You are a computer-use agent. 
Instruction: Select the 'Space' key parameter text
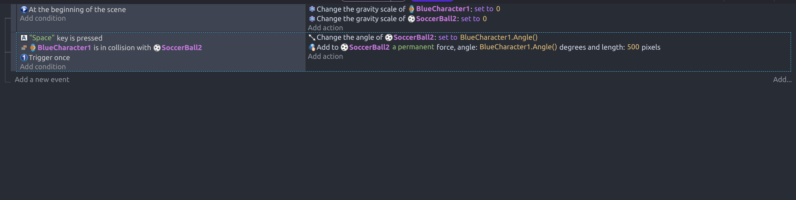click(42, 38)
